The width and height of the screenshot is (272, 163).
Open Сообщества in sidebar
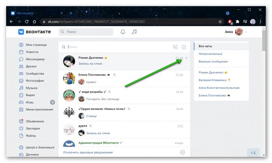pos(31,74)
